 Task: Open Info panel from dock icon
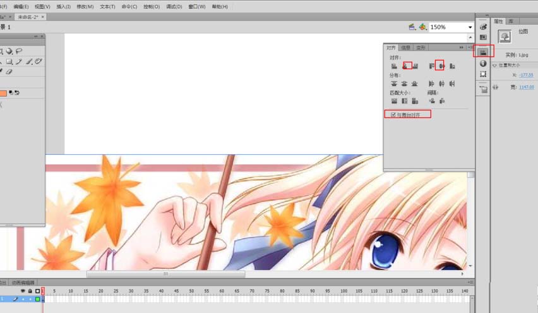(483, 63)
